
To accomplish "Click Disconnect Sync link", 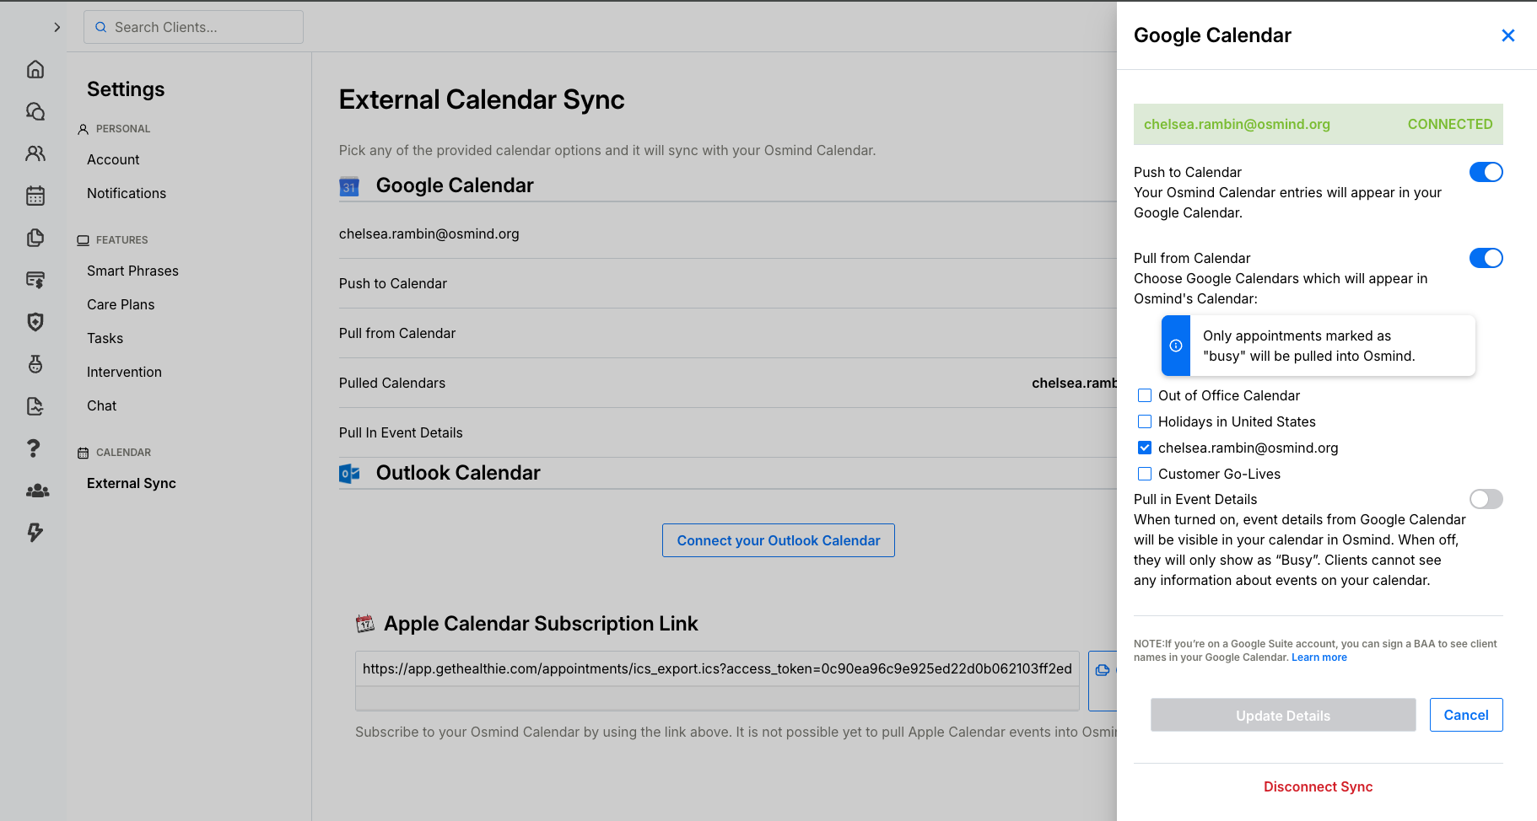I will [x=1318, y=786].
